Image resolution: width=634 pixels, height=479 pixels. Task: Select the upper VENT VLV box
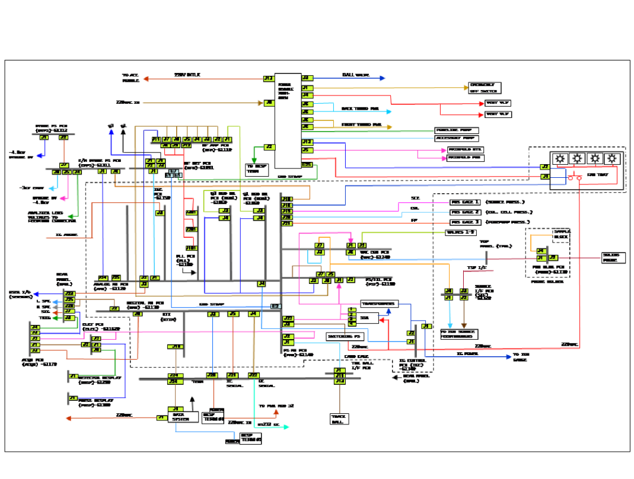tap(498, 103)
